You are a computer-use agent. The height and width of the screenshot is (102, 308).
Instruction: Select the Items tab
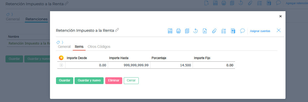pyautogui.click(x=79, y=47)
